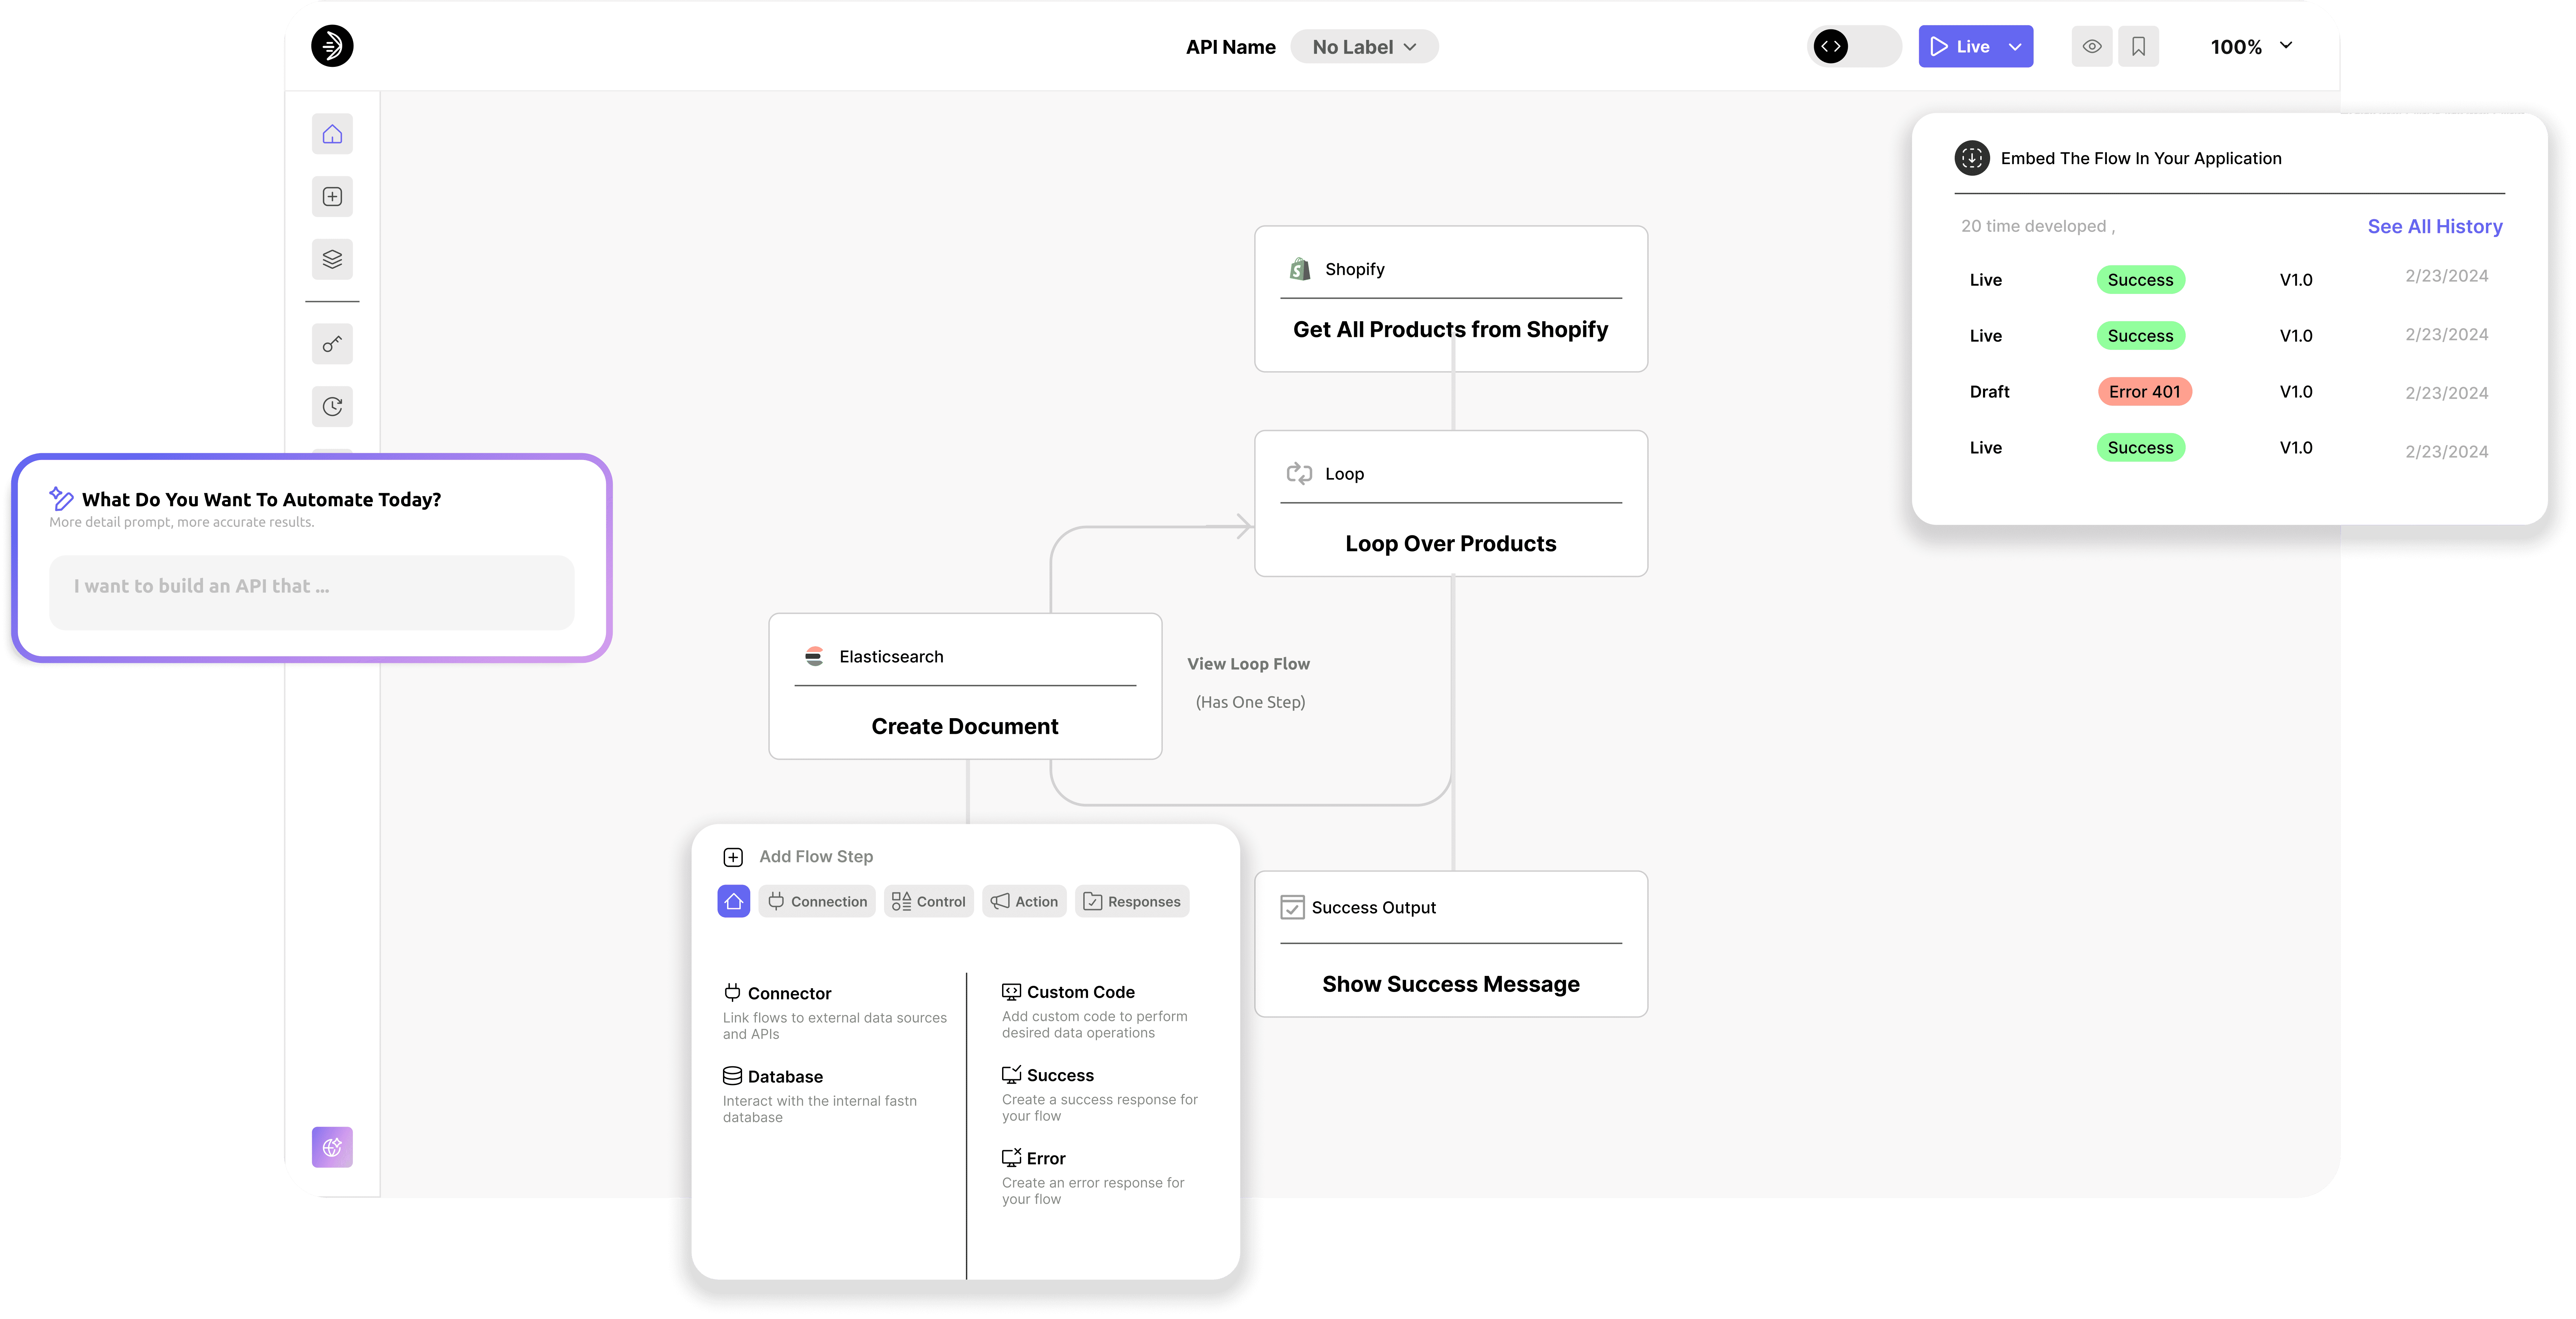Click the Add Flow Step heading

(816, 856)
